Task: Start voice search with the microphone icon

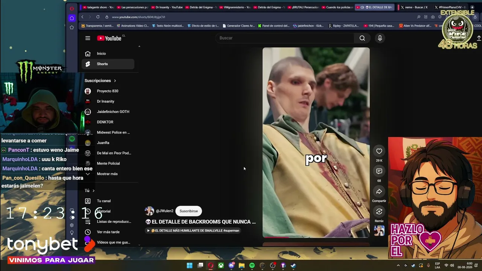Action: coord(380,38)
